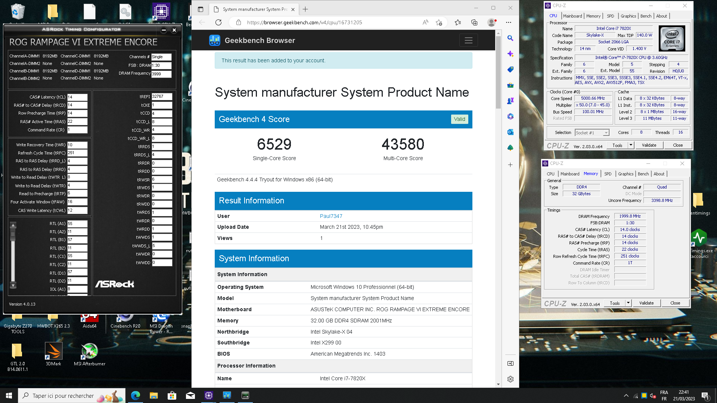This screenshot has width=717, height=403.
Task: Switch to CPU tab in lower CPU-Z
Action: click(x=550, y=174)
